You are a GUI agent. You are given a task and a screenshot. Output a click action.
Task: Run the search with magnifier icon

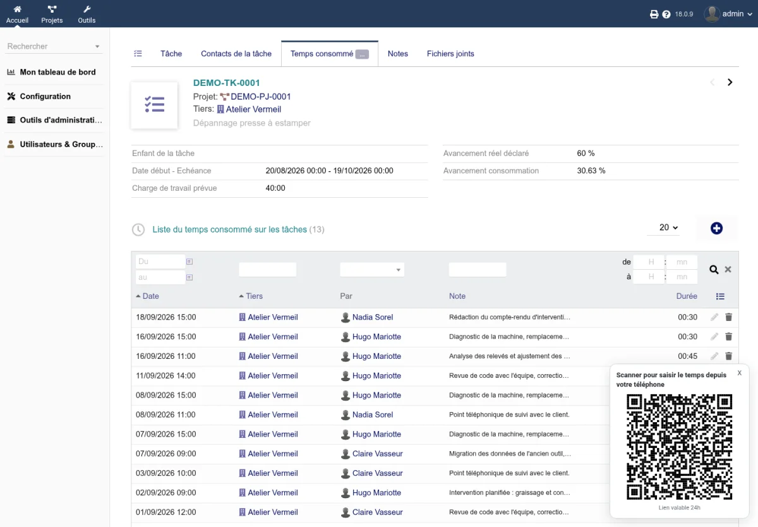click(x=714, y=270)
